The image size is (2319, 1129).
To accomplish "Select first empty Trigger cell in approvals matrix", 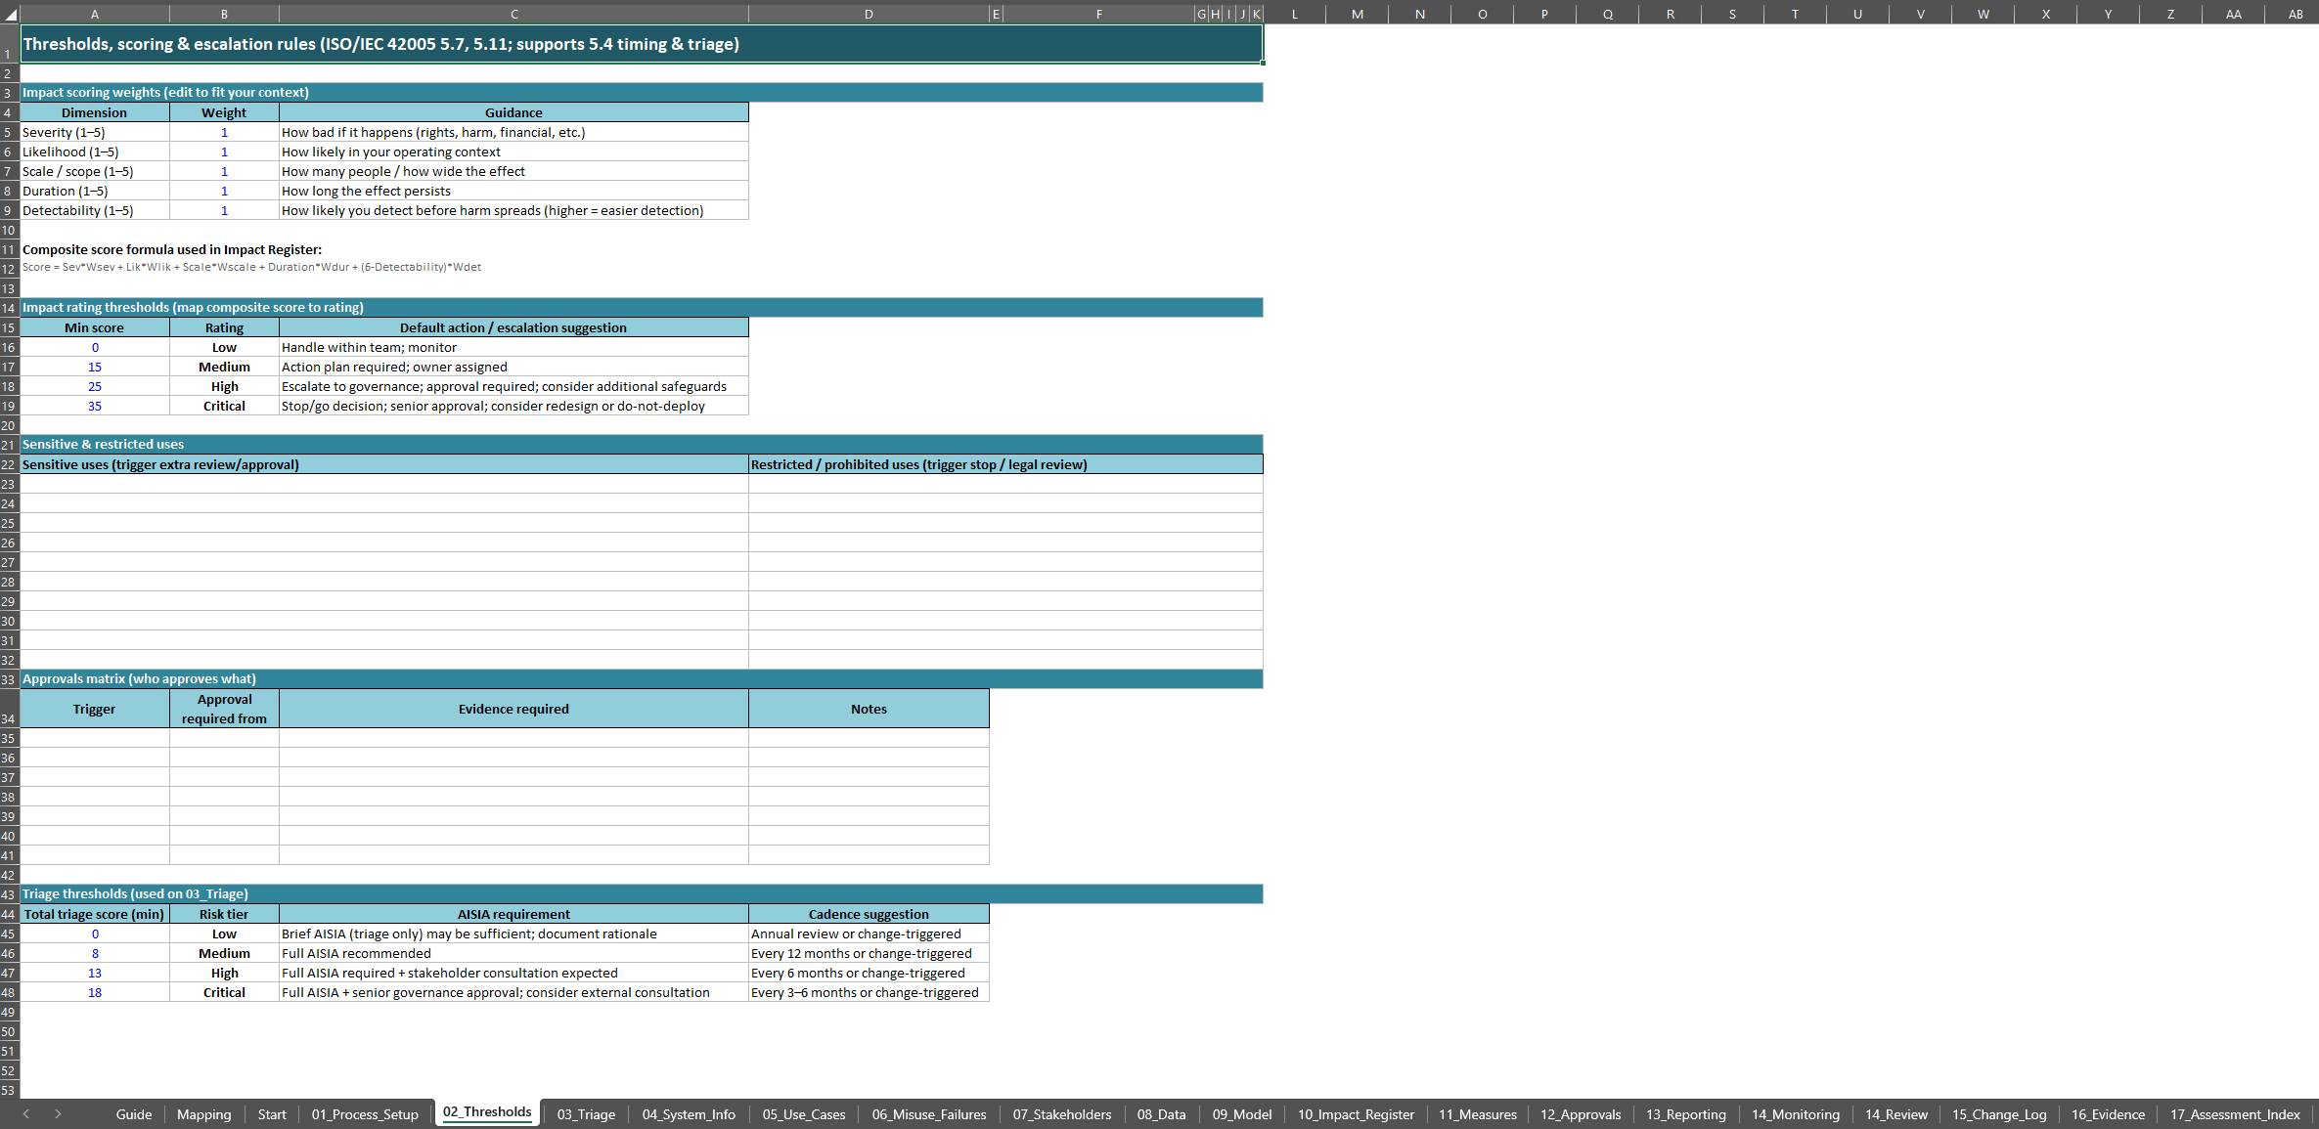I will (x=95, y=738).
